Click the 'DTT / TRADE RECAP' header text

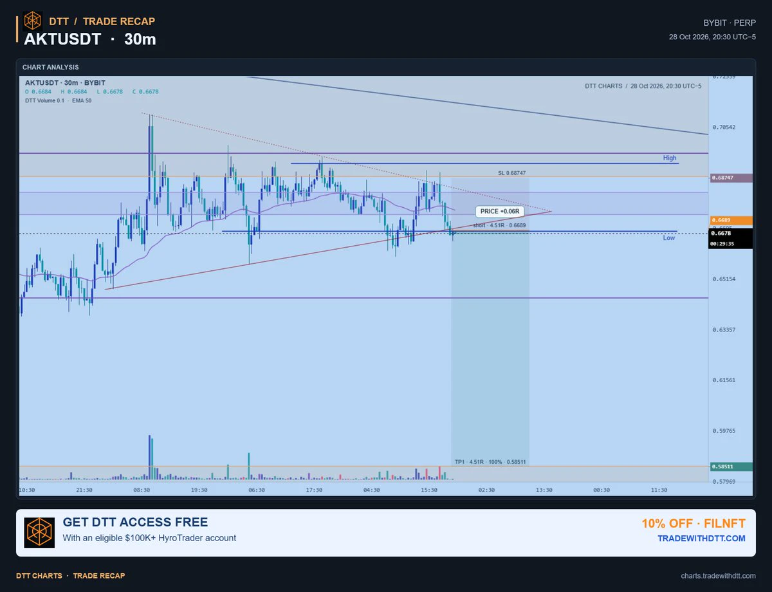[x=102, y=21]
